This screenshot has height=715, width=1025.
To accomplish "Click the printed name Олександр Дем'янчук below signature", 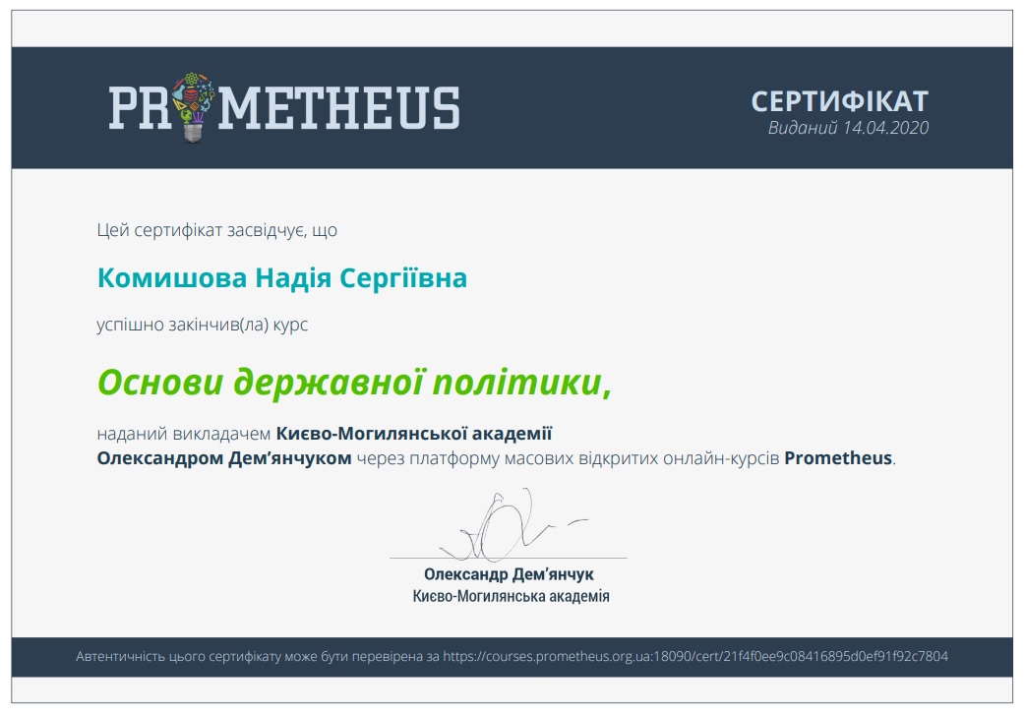I will coord(509,574).
